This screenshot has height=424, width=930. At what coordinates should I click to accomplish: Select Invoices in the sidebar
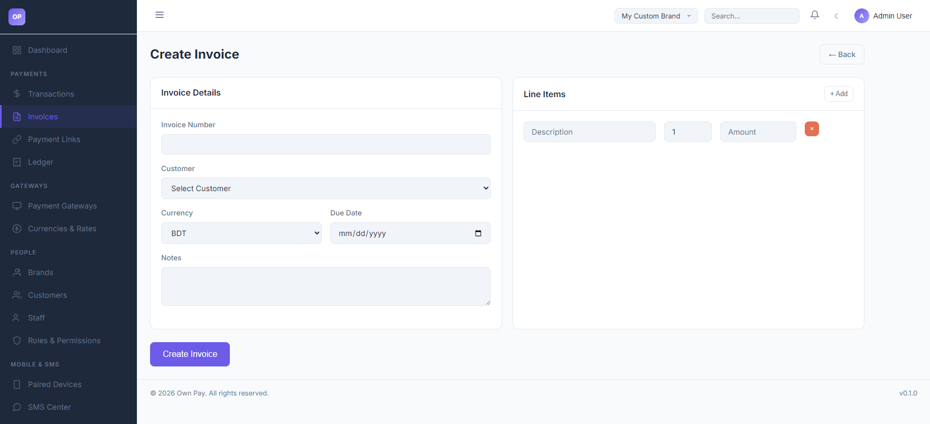69,117
